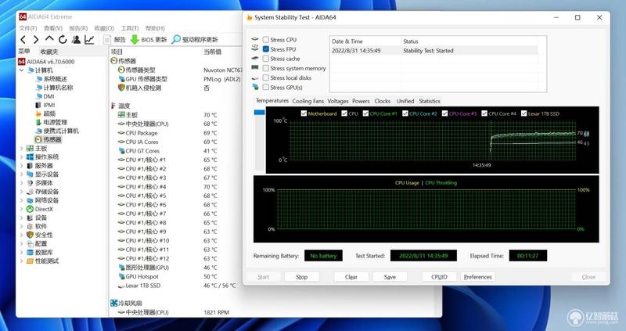Expand the 主板 tree node

pyautogui.click(x=22, y=149)
